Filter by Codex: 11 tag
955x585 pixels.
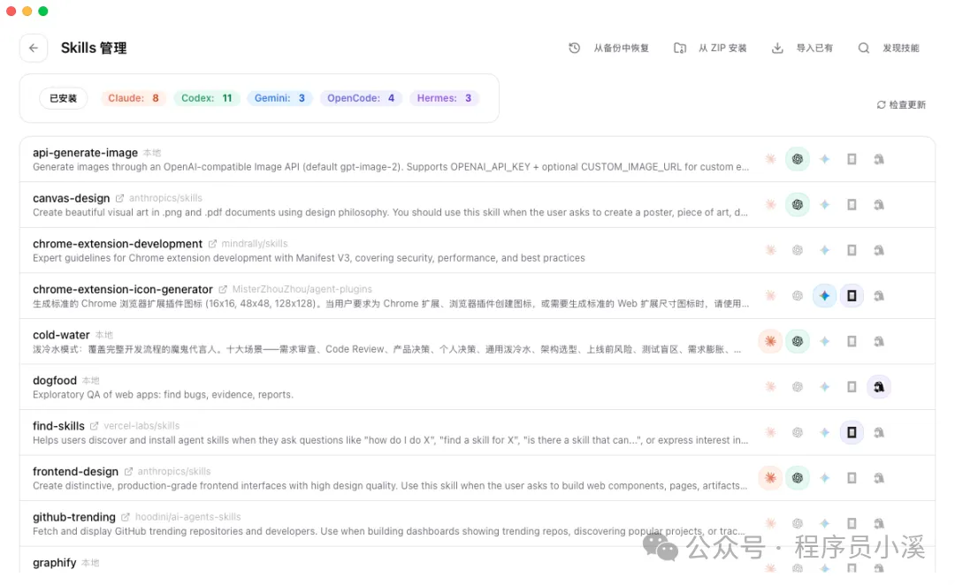coord(206,99)
